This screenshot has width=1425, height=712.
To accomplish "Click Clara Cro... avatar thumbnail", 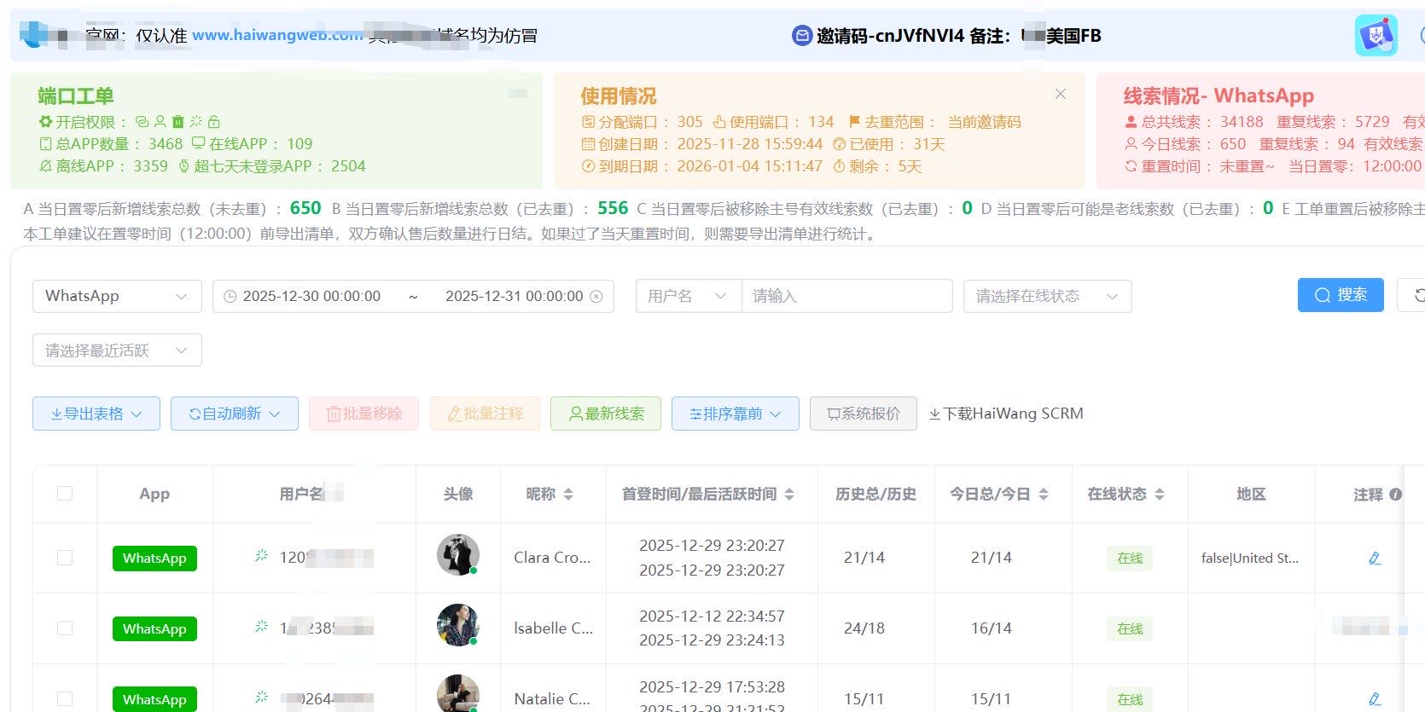I will pyautogui.click(x=458, y=555).
